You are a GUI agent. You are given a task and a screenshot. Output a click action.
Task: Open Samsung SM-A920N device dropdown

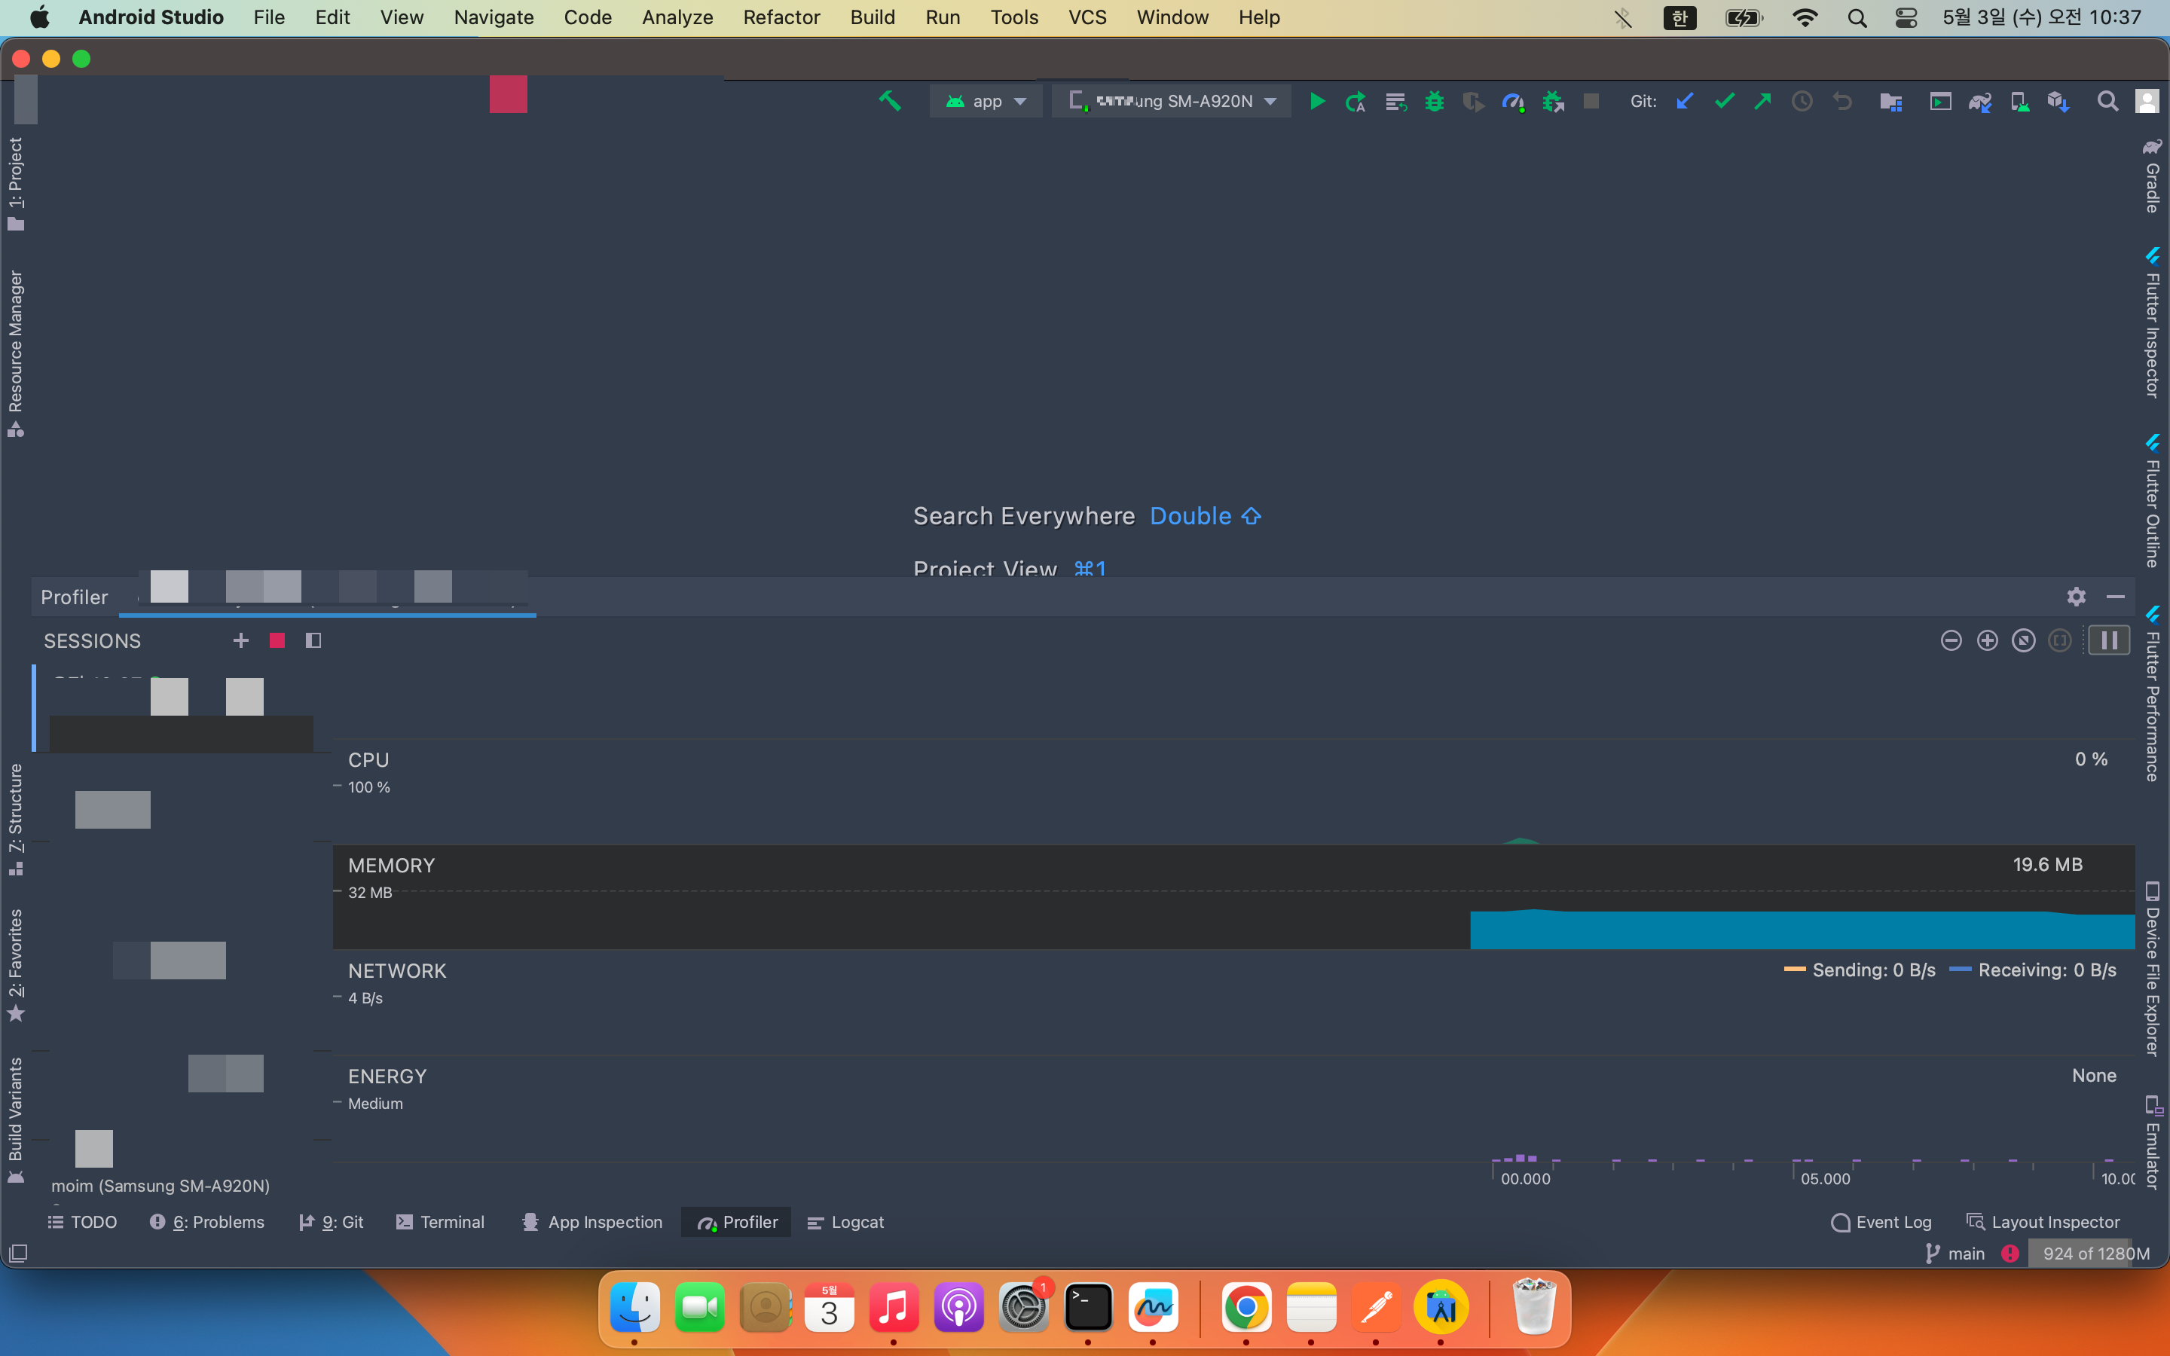pyautogui.click(x=1173, y=102)
